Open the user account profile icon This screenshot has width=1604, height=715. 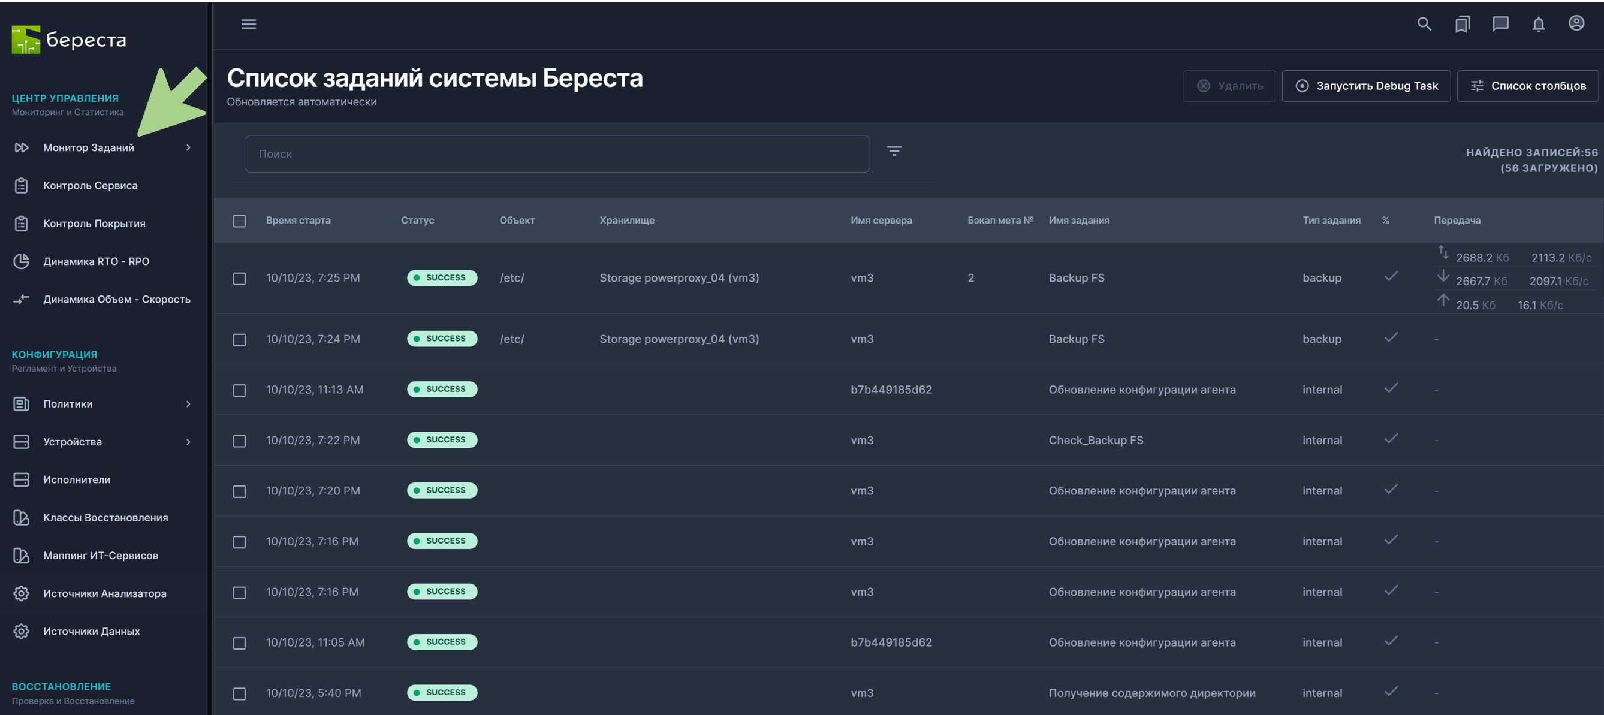[1576, 23]
